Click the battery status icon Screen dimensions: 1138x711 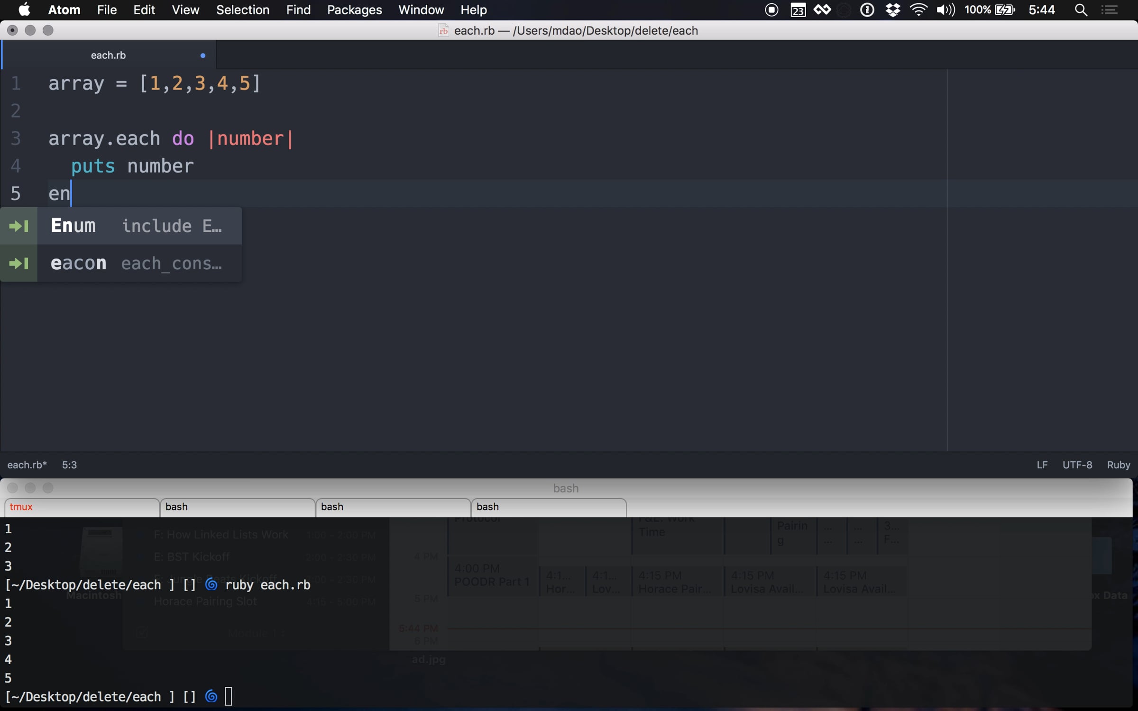[x=1005, y=9]
